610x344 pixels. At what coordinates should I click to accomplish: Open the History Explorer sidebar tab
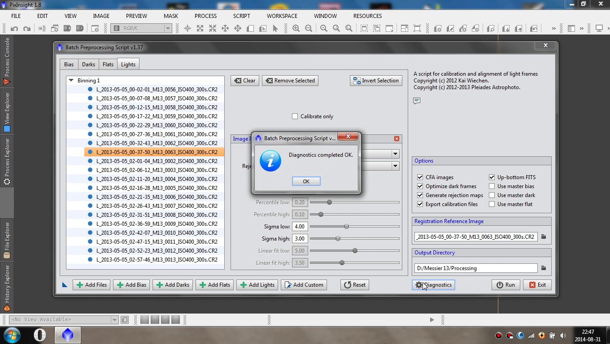coord(7,288)
